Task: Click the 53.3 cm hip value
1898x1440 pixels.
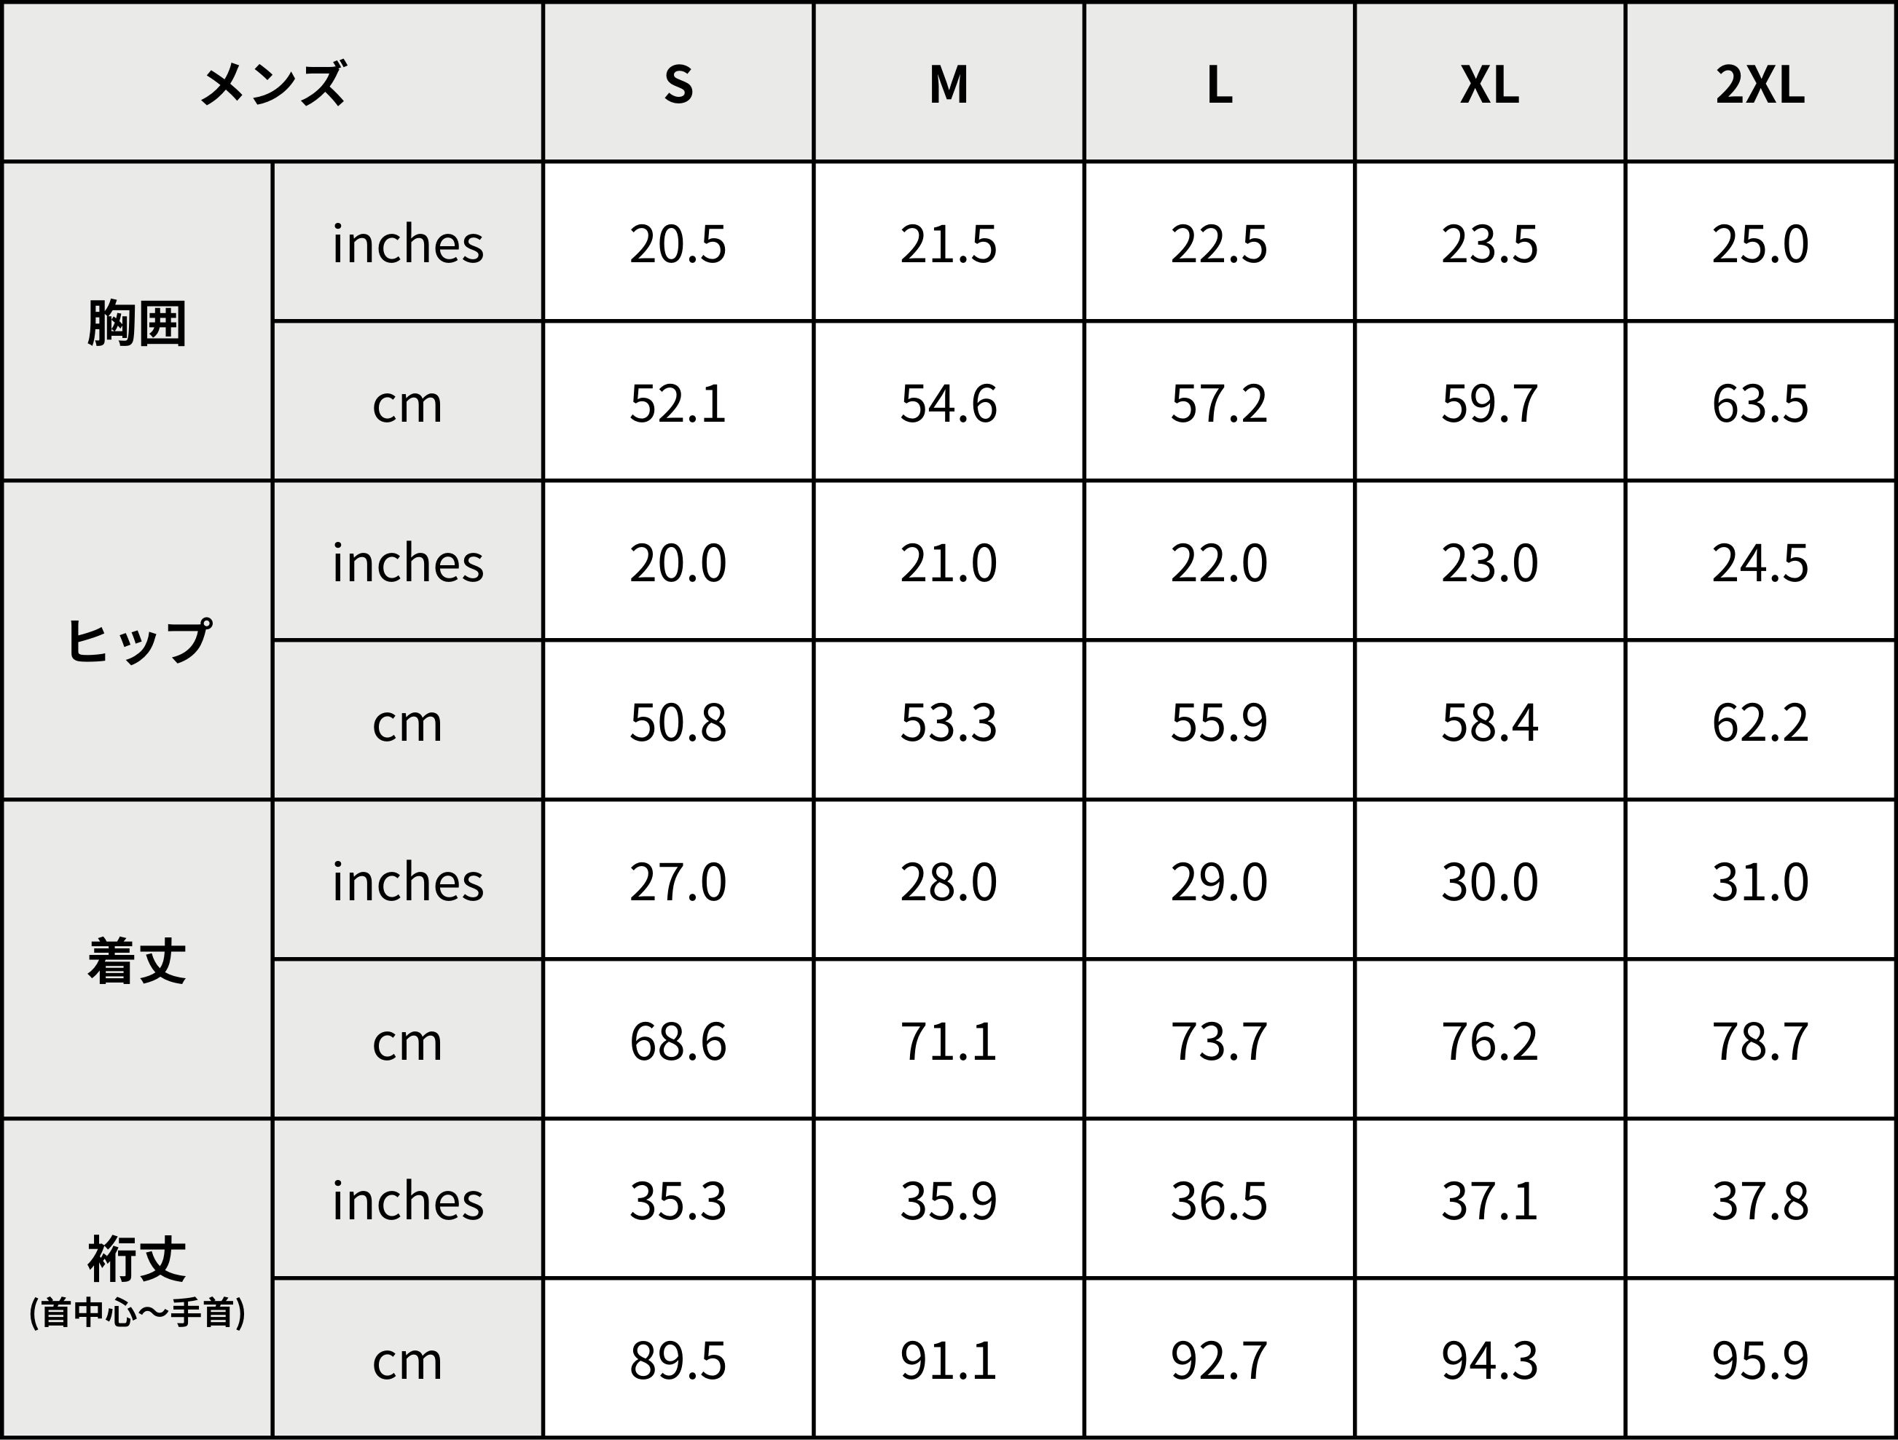Action: pyautogui.click(x=948, y=722)
